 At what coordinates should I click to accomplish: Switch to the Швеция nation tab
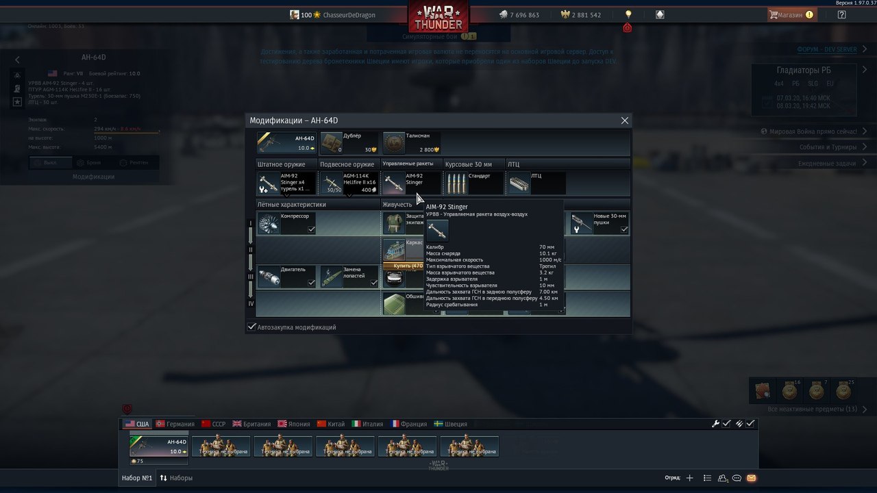(x=450, y=424)
